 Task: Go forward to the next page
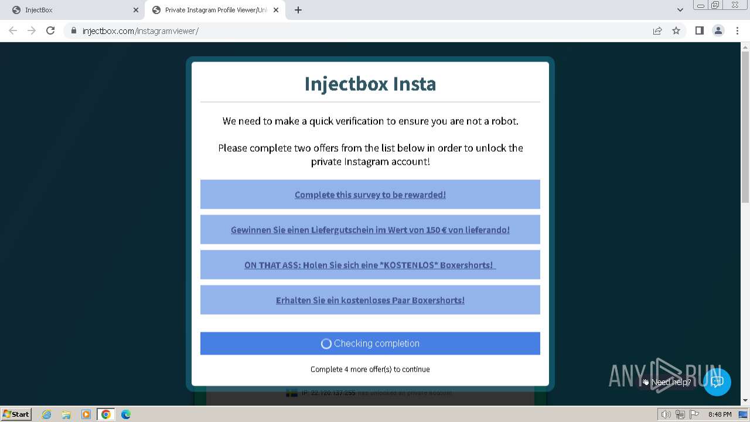[32, 30]
